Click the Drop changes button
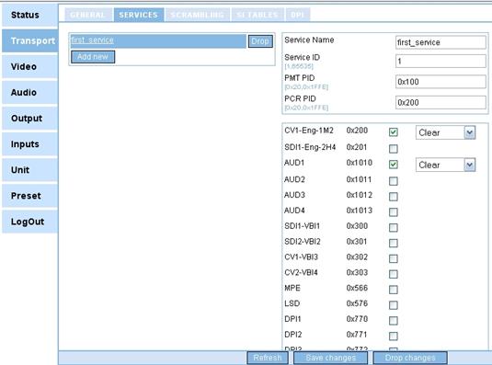The width and height of the screenshot is (492, 365). [410, 358]
